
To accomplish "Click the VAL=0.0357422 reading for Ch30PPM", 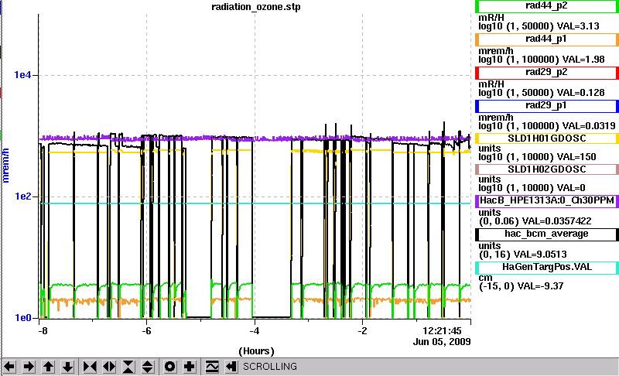I will (556, 221).
